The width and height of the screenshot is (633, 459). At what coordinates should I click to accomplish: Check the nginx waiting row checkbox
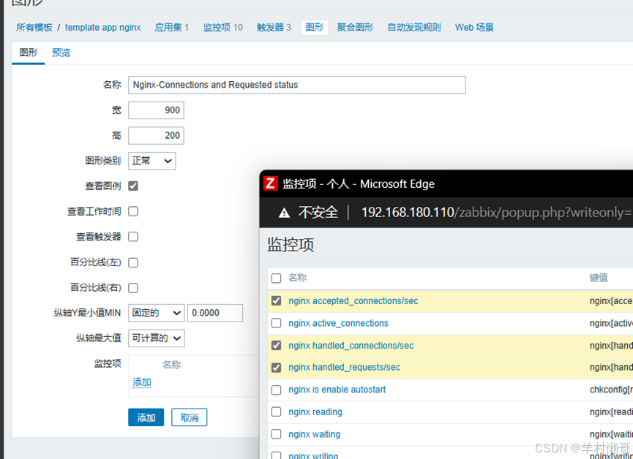(276, 434)
